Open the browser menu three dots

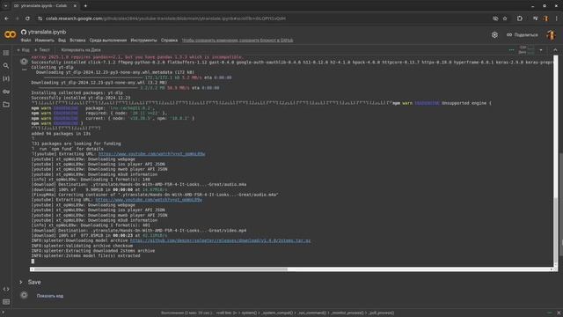[x=557, y=18]
